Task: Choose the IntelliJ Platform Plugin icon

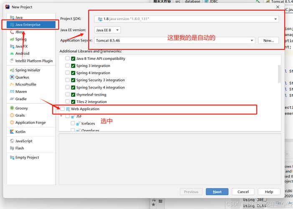Action: coord(12,61)
